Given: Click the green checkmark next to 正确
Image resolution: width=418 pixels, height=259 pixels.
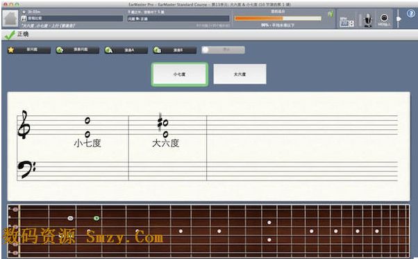Looking at the screenshot, I should tap(10, 35).
